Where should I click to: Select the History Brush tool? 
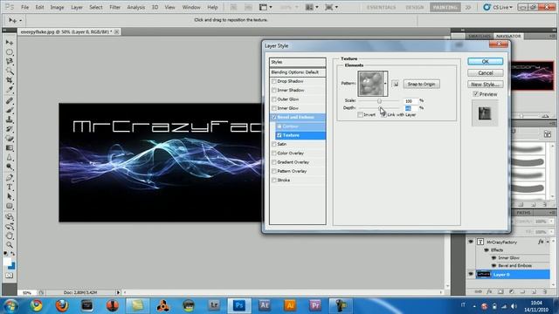tap(10, 129)
